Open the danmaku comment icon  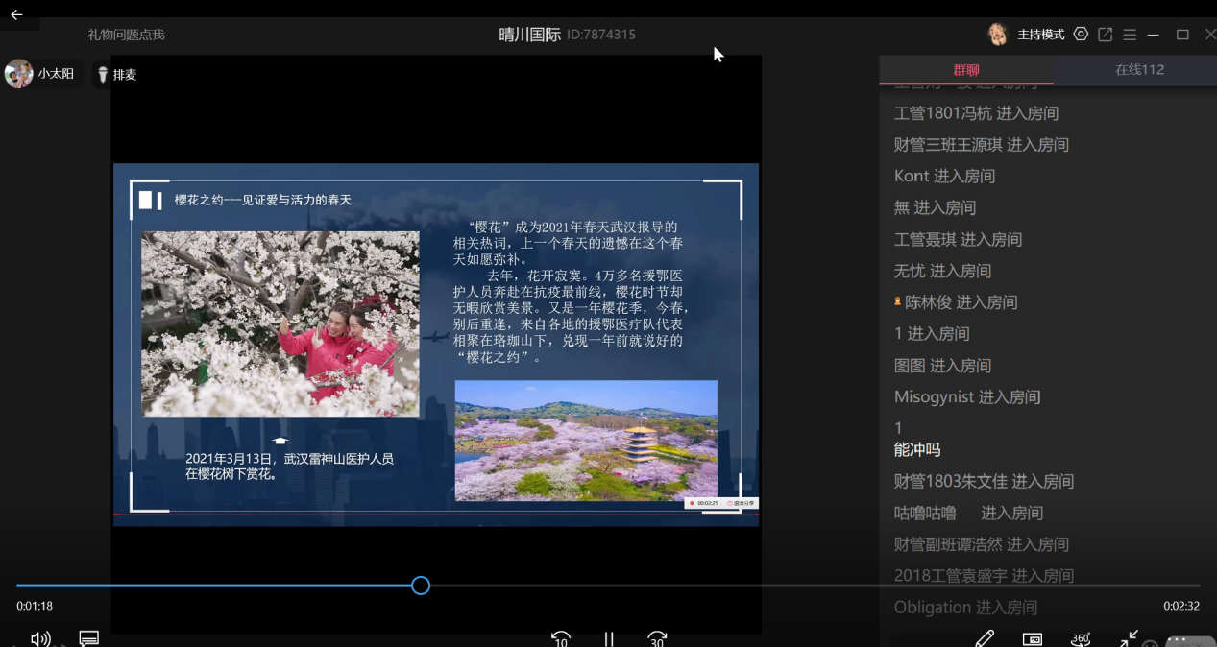point(88,637)
